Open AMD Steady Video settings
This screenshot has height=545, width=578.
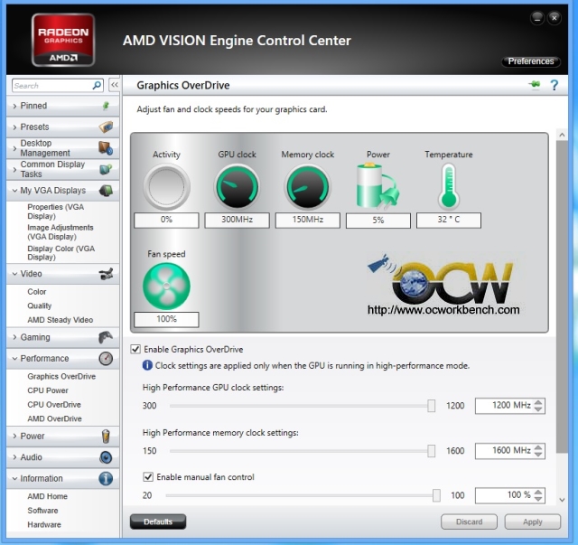coord(61,320)
